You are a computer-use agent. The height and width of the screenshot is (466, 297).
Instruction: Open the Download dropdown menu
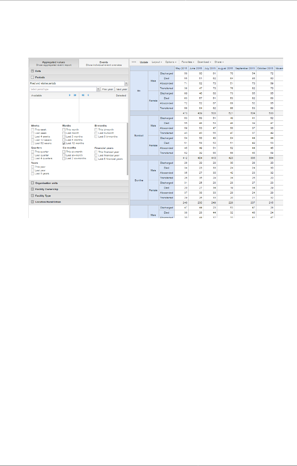(204, 62)
